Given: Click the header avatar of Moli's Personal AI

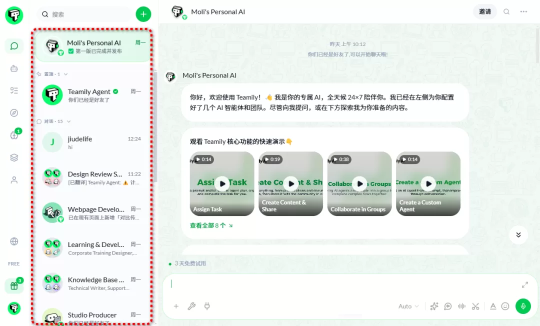Looking at the screenshot, I should (178, 11).
